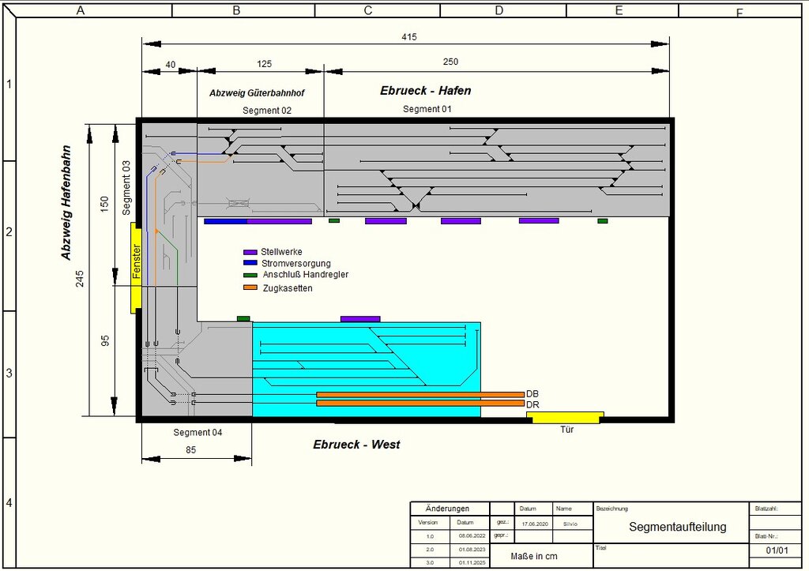Screen dimensions: 809x571
Task: Select the Abzweig Güterbahnhof heading
Action: (257, 93)
